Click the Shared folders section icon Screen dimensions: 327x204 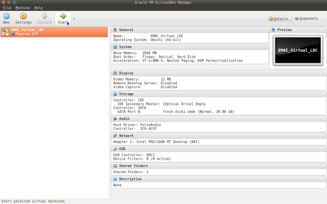(115, 166)
